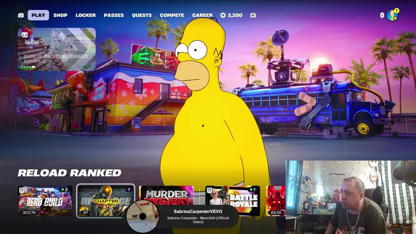Click the V-Bucks coin icon

coord(223,15)
